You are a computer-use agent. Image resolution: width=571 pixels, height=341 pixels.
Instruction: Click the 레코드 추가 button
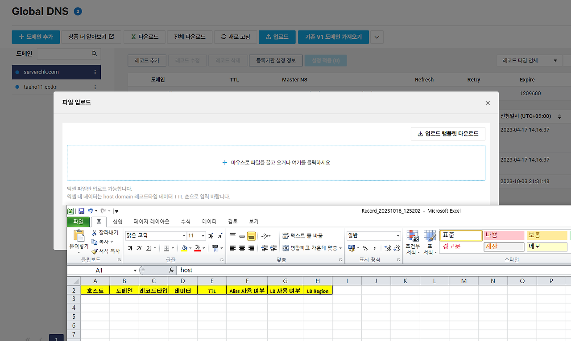147,60
